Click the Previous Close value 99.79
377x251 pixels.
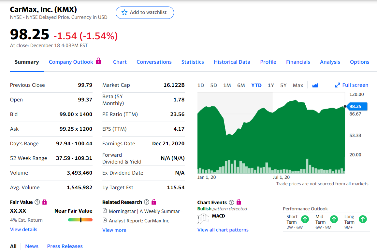coord(85,85)
